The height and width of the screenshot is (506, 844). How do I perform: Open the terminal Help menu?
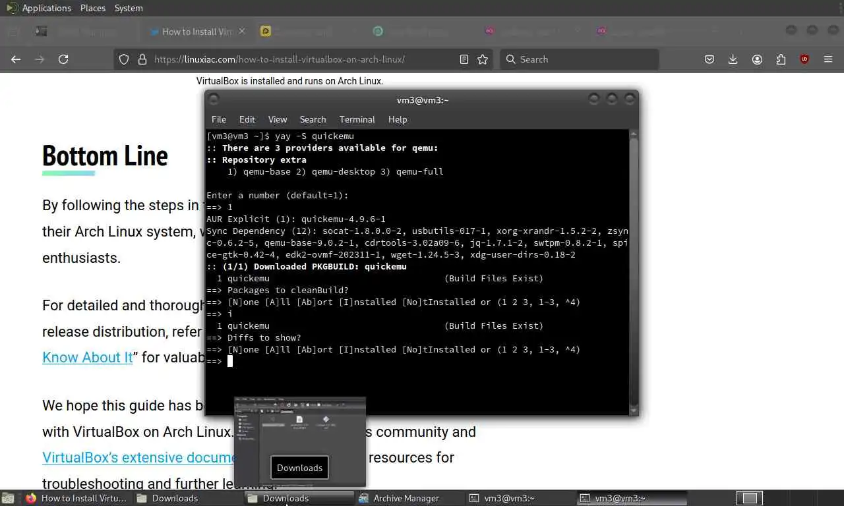(398, 119)
